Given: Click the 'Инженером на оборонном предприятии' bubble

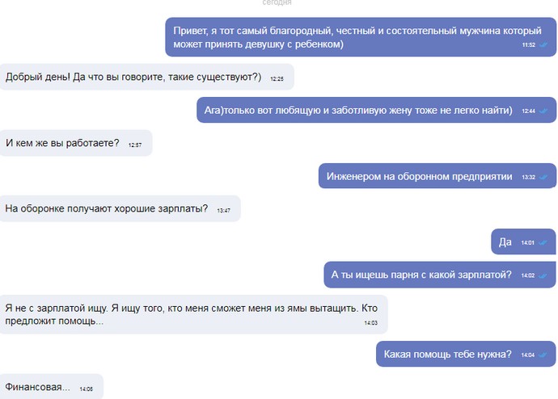Looking at the screenshot, I should [438, 176].
